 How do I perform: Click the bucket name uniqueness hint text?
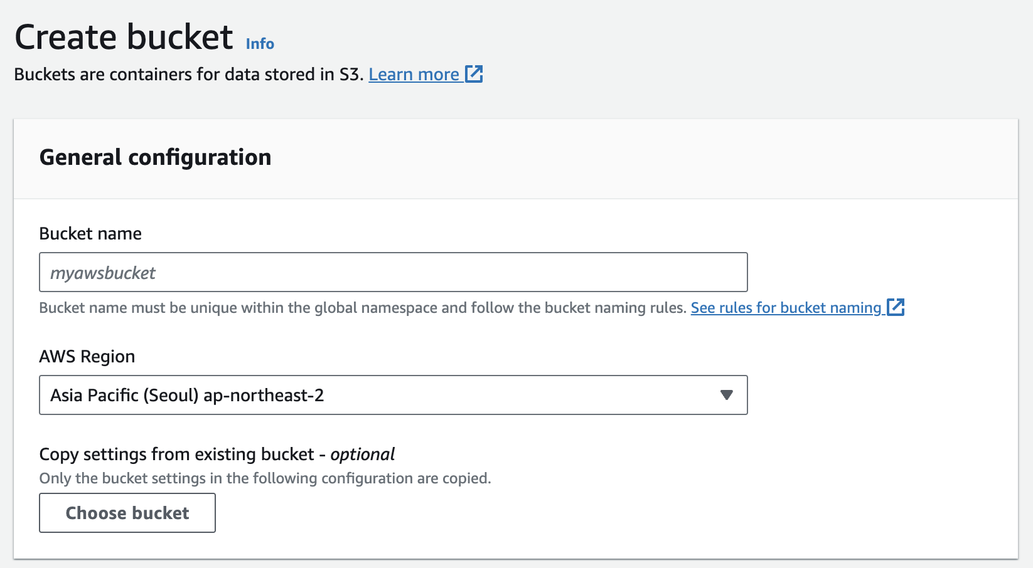point(362,308)
